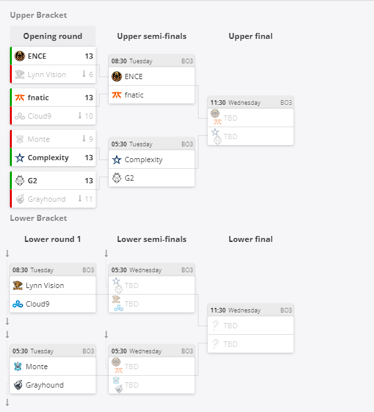This screenshot has height=412, width=374.
Task: Click the fnatic logo in Opening round
Action: tap(20, 98)
